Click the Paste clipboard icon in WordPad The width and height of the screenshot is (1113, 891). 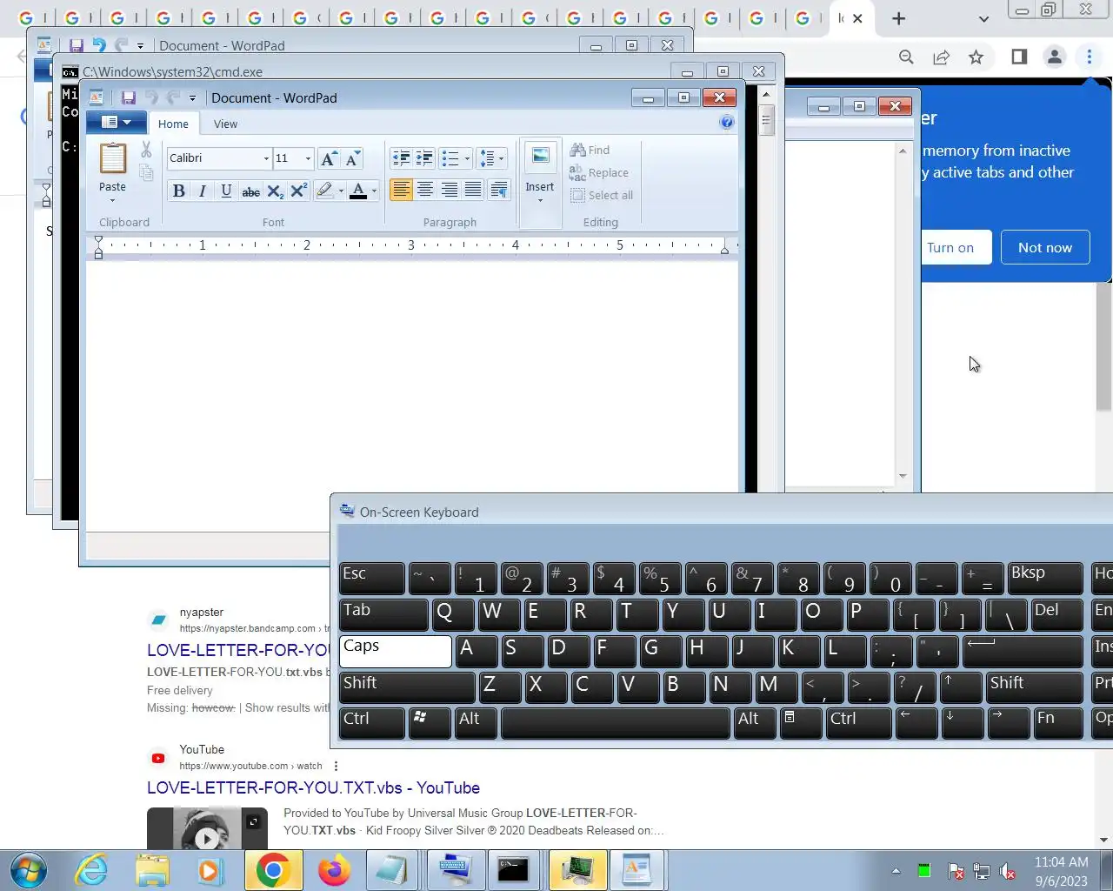112,158
